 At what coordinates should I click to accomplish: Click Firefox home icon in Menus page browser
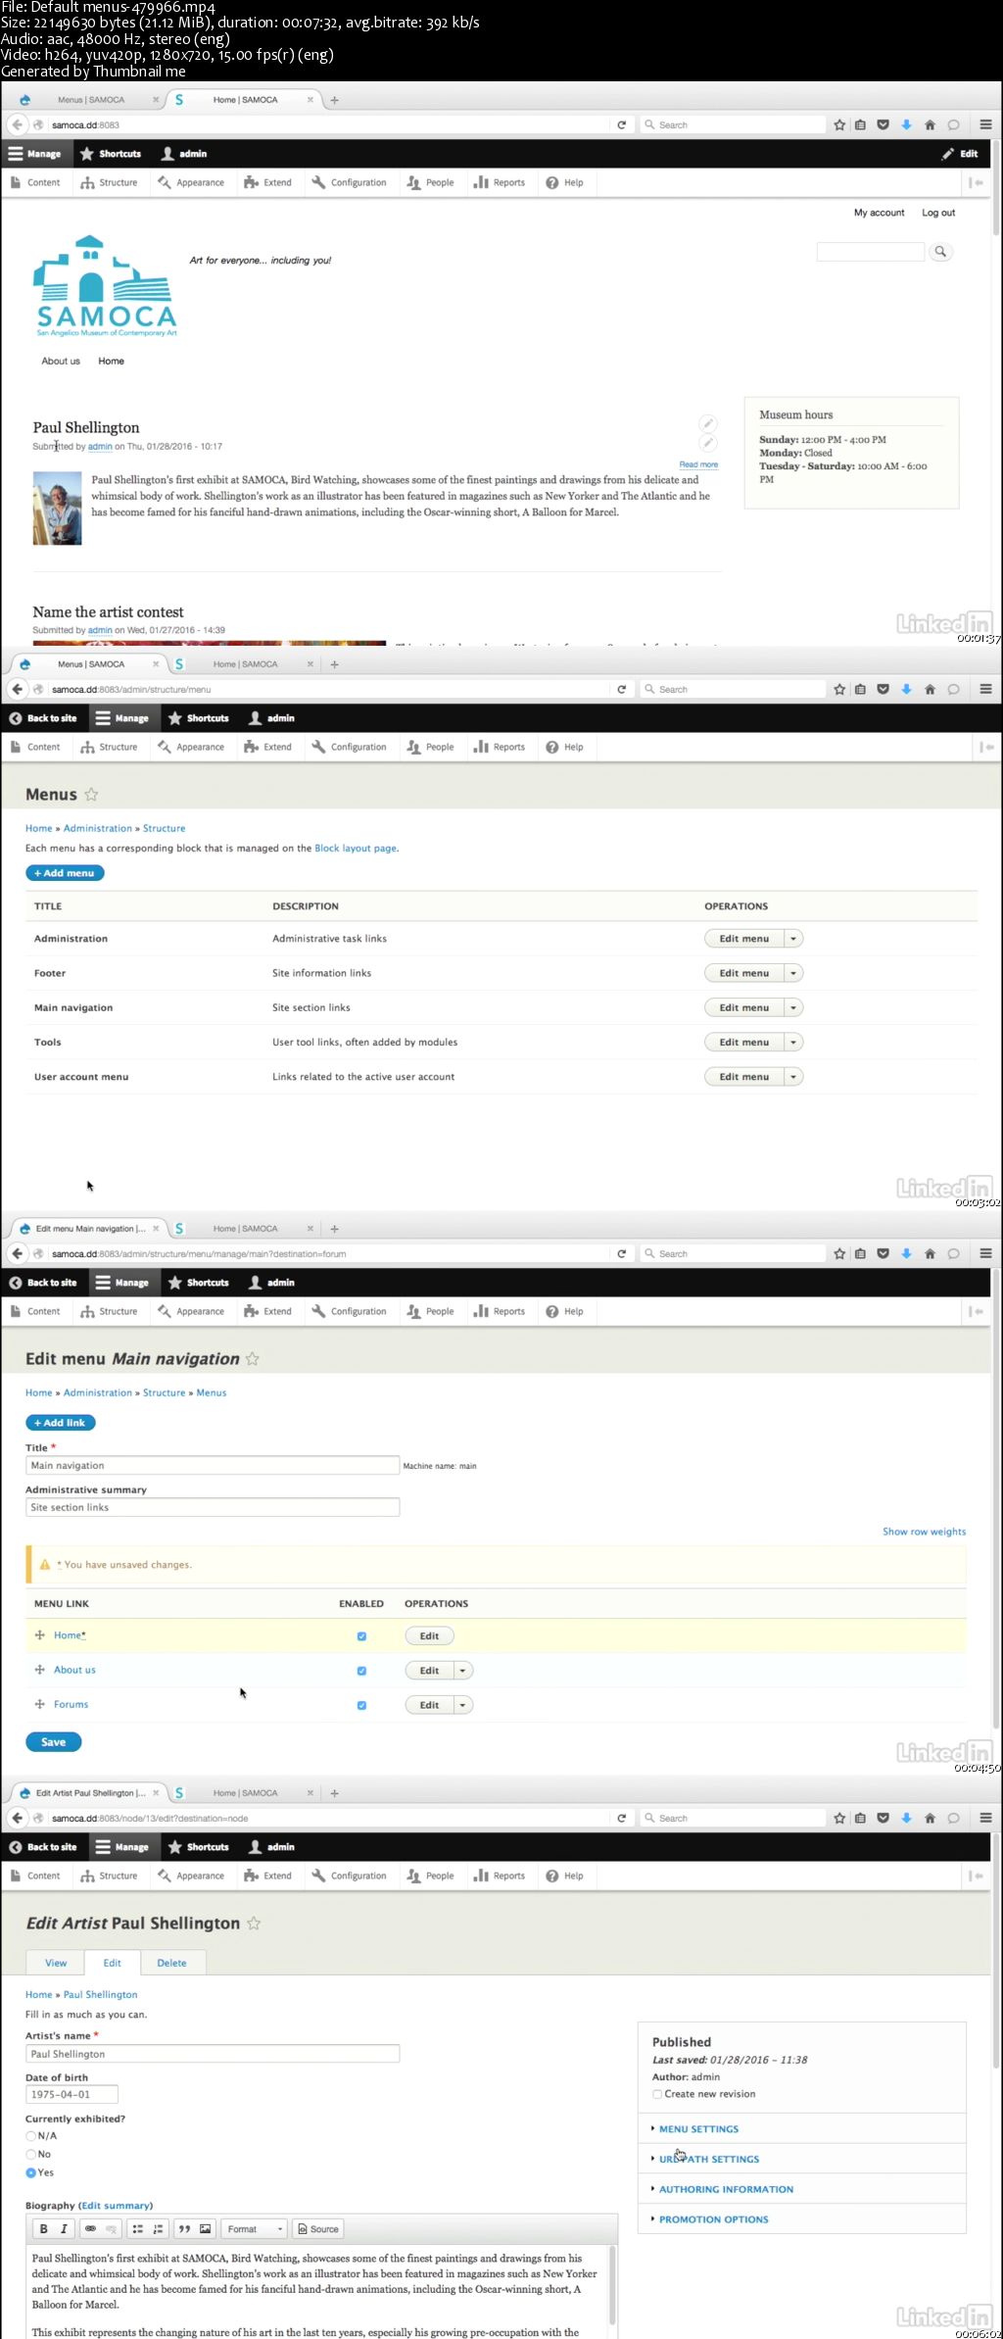click(x=930, y=690)
